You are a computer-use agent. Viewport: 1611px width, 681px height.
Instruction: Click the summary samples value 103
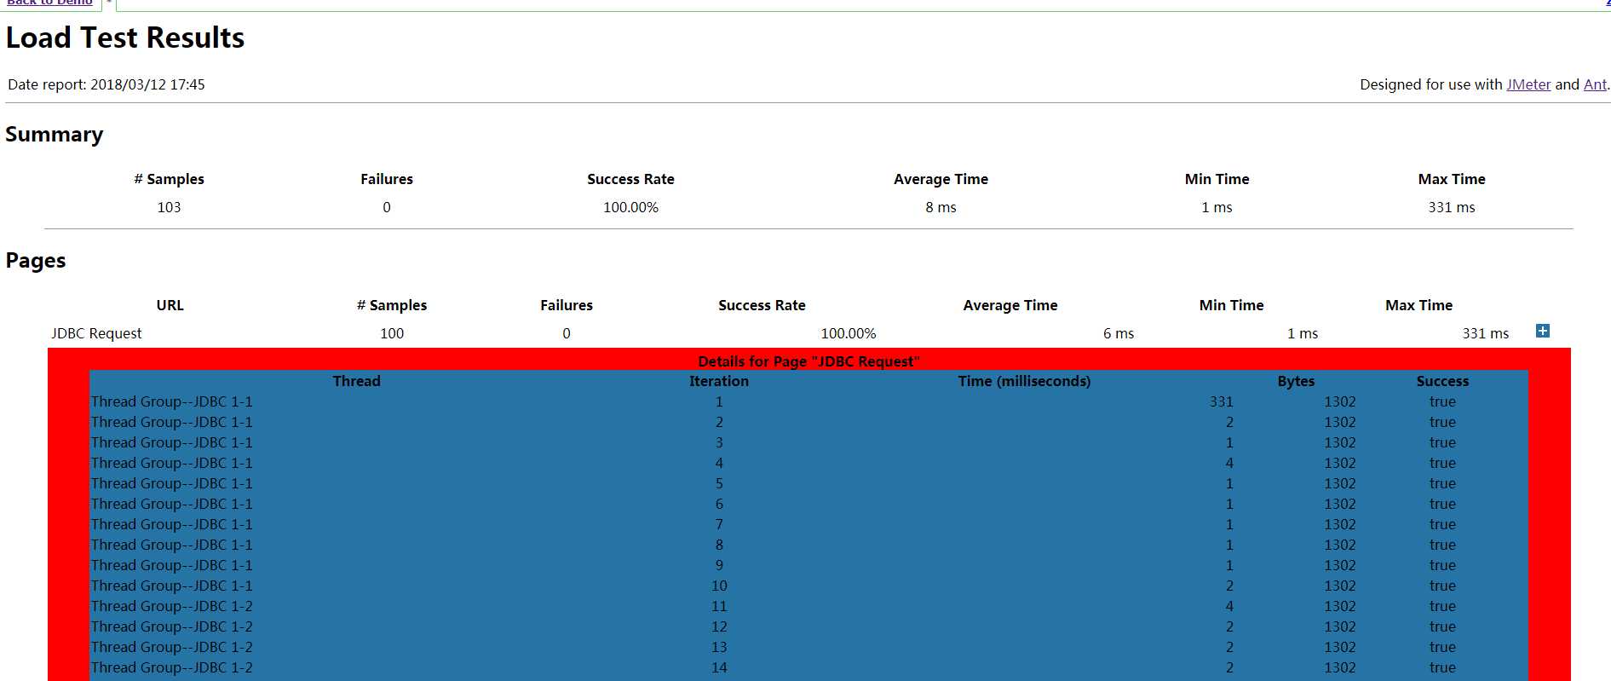point(169,207)
